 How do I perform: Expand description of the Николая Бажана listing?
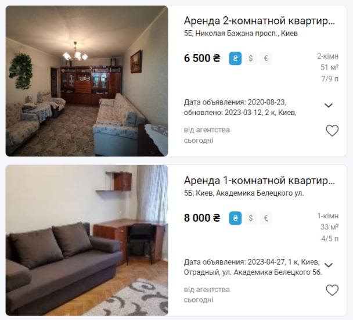pos(329,105)
